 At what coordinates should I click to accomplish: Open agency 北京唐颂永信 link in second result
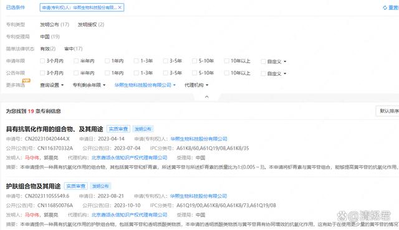pos(129,215)
